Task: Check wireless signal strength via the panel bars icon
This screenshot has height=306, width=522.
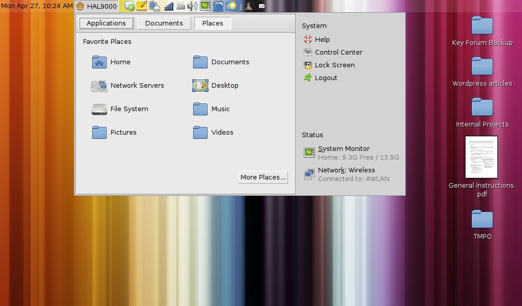Action: pos(168,6)
